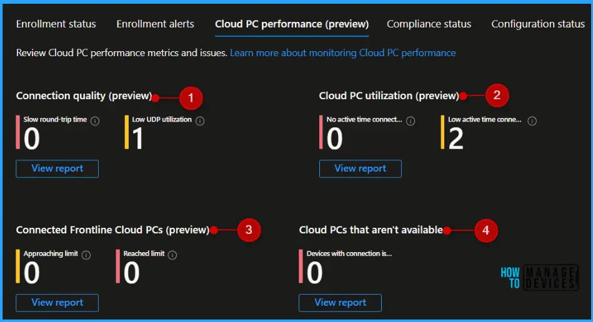Click the Connection quality (preview) heading
Image resolution: width=593 pixels, height=322 pixels.
click(84, 96)
